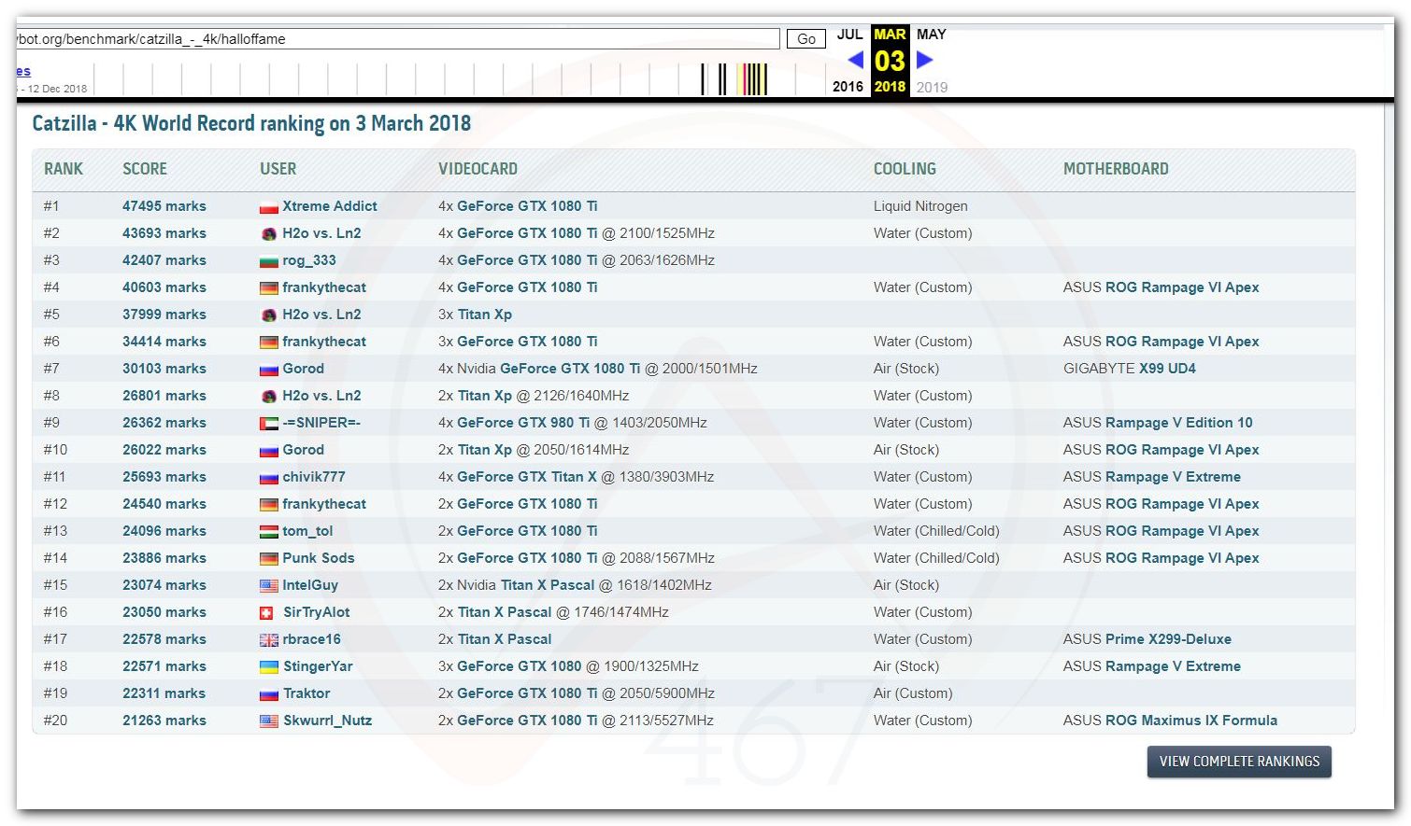
Task: Jump to the MAY capture link
Action: 932,35
